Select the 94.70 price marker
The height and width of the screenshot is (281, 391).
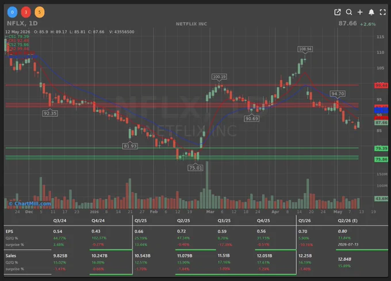click(338, 94)
